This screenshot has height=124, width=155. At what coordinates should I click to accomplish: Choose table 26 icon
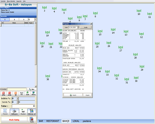click(109, 43)
